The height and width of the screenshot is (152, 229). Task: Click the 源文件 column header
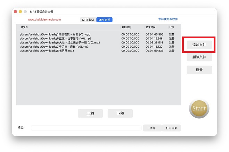tap(24, 27)
